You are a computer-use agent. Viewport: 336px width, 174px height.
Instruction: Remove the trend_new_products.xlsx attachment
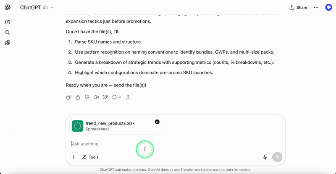pyautogui.click(x=157, y=122)
